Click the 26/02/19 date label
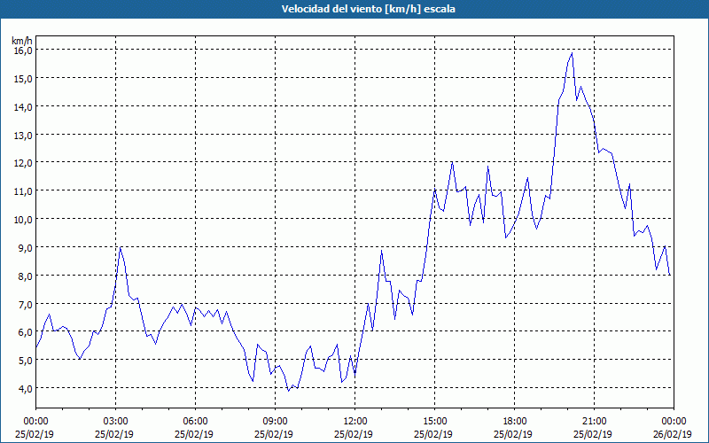The image size is (709, 443). pos(673,434)
